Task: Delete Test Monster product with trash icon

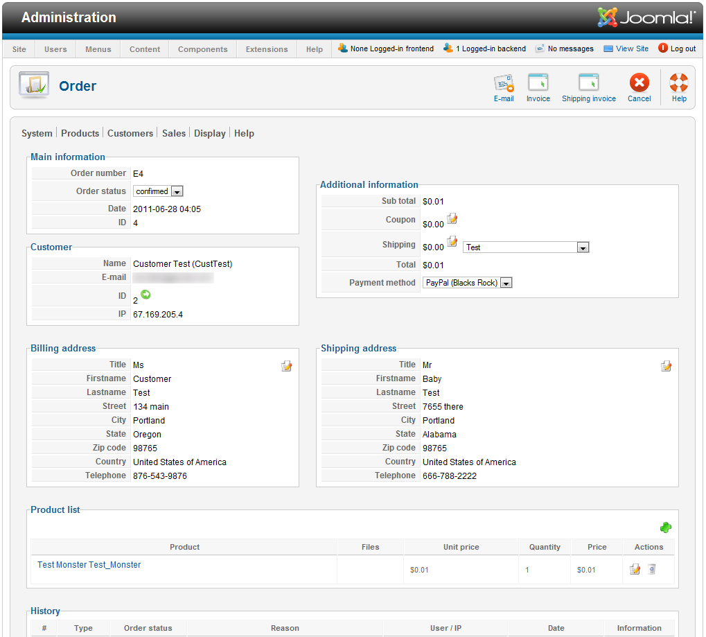Action: 651,569
